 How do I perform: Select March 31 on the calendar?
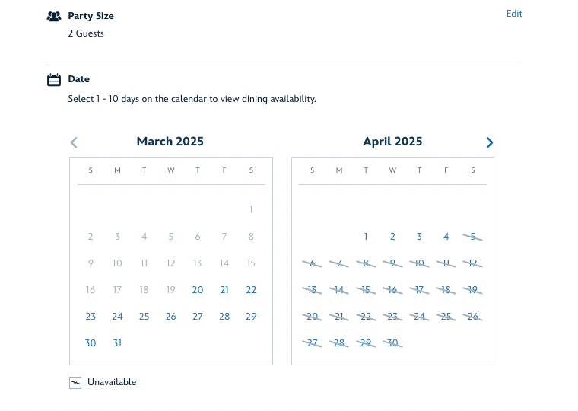click(117, 343)
